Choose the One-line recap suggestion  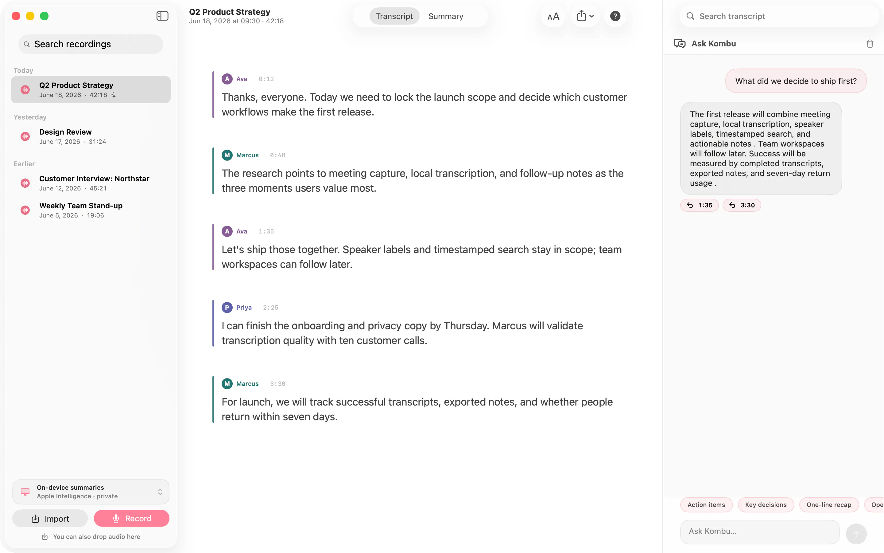(829, 505)
